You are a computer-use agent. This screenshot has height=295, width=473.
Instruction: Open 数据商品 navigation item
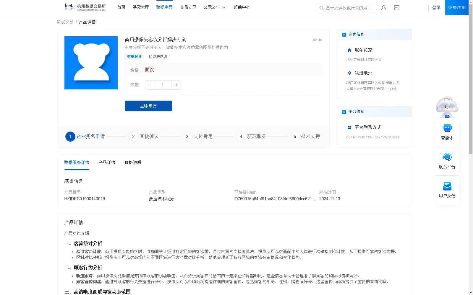pyautogui.click(x=164, y=7)
